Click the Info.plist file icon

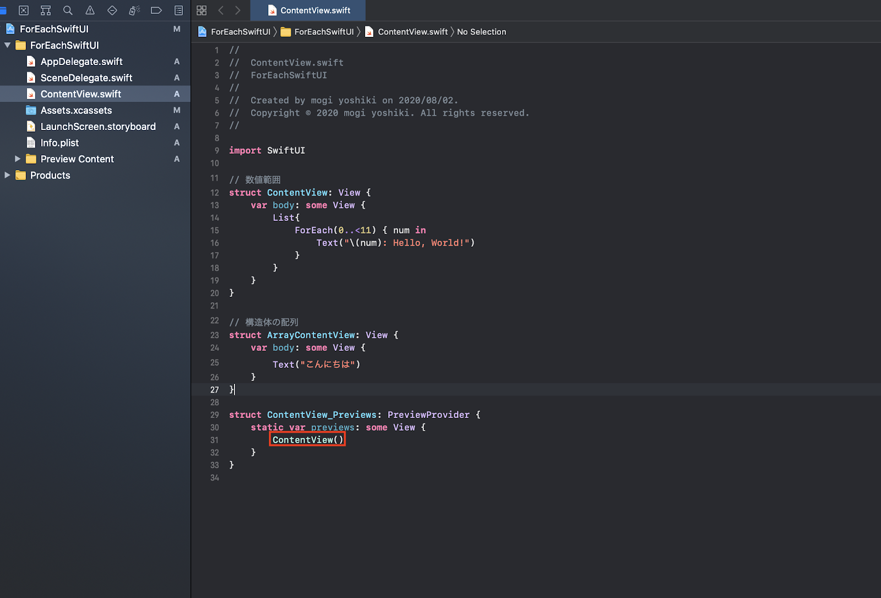(31, 143)
